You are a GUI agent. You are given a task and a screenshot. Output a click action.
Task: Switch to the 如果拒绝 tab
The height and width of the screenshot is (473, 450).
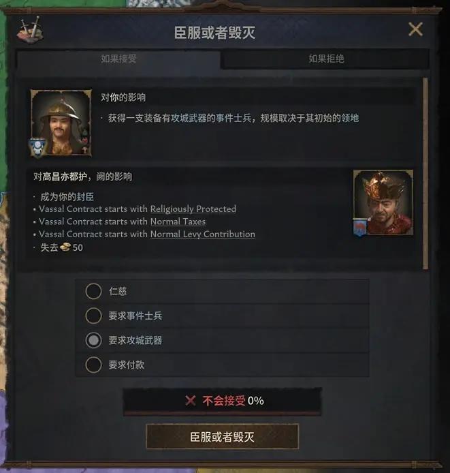(326, 59)
